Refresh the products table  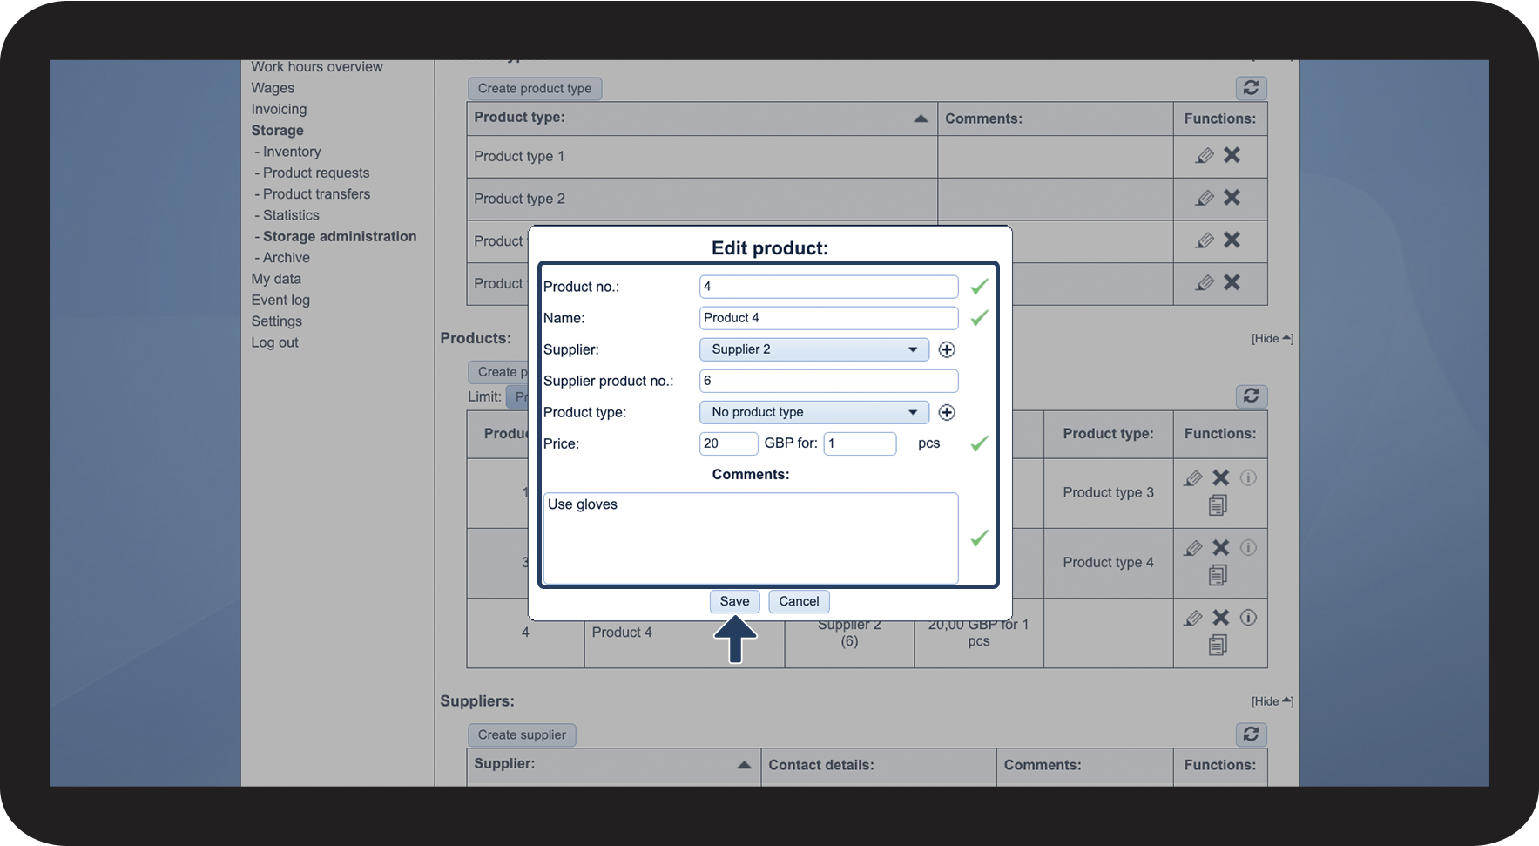(1251, 396)
